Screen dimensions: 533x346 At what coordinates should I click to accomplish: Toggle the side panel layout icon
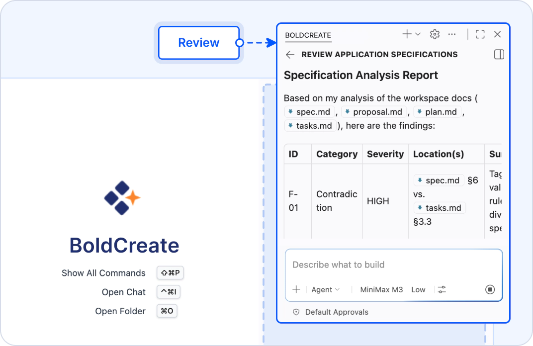coord(499,54)
